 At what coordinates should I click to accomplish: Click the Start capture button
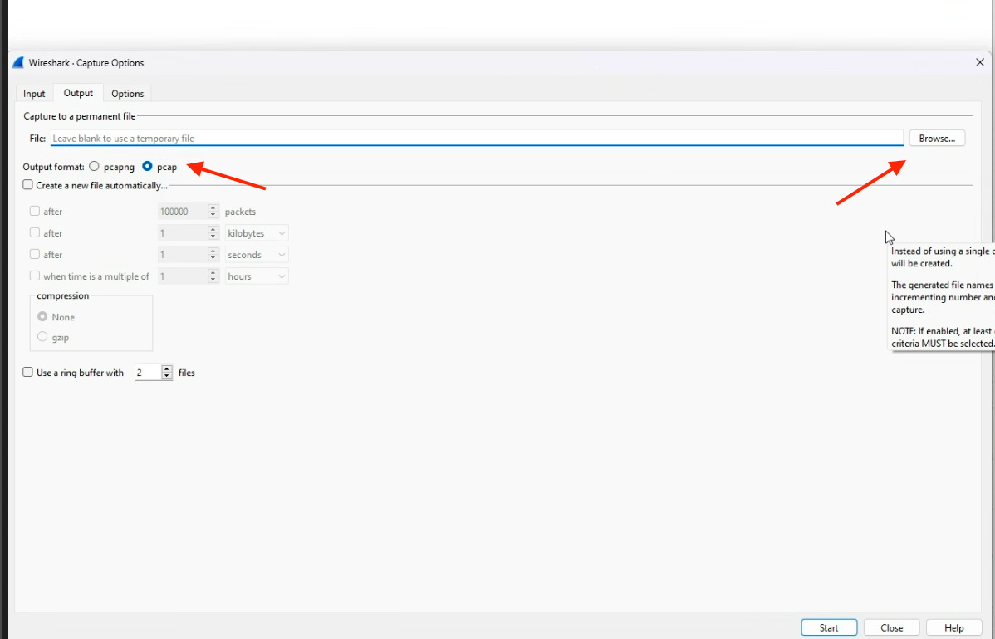829,627
